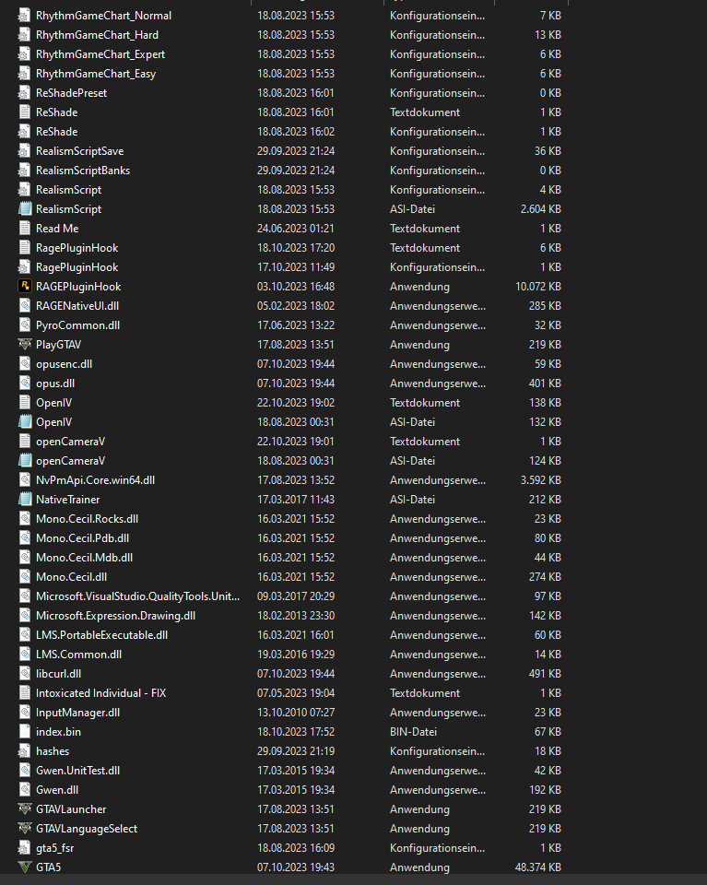
Task: Click size 138 KB of OpenIV text document
Action: [545, 403]
